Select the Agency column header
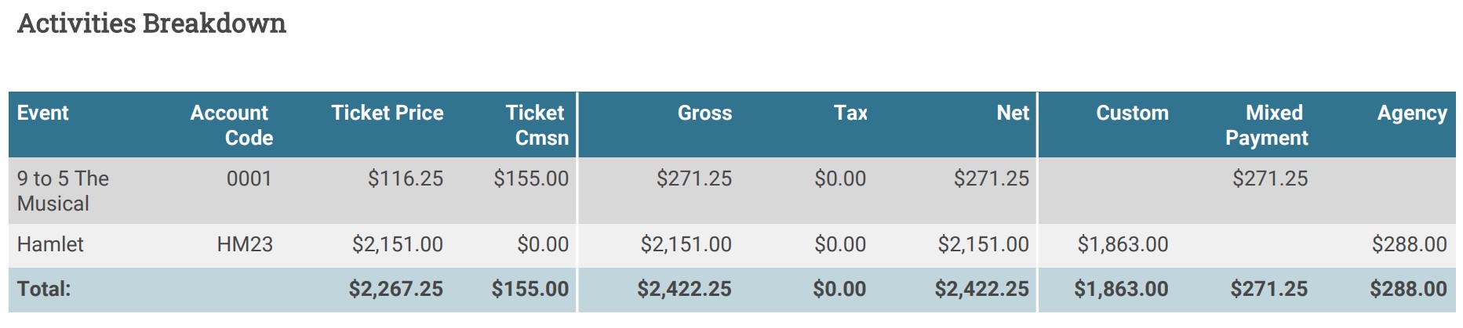 (x=1412, y=113)
